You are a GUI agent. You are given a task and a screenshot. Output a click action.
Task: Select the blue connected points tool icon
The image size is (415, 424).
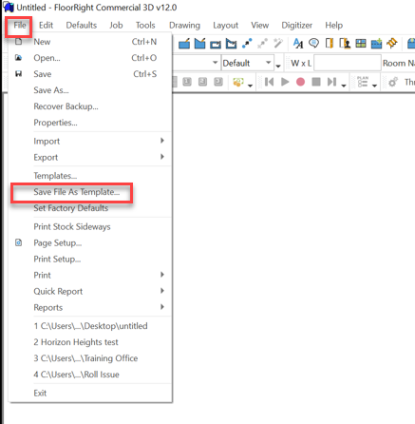coord(247,44)
